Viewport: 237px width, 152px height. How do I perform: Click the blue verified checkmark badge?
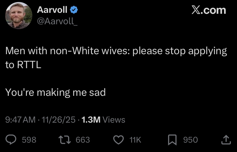[74, 10]
